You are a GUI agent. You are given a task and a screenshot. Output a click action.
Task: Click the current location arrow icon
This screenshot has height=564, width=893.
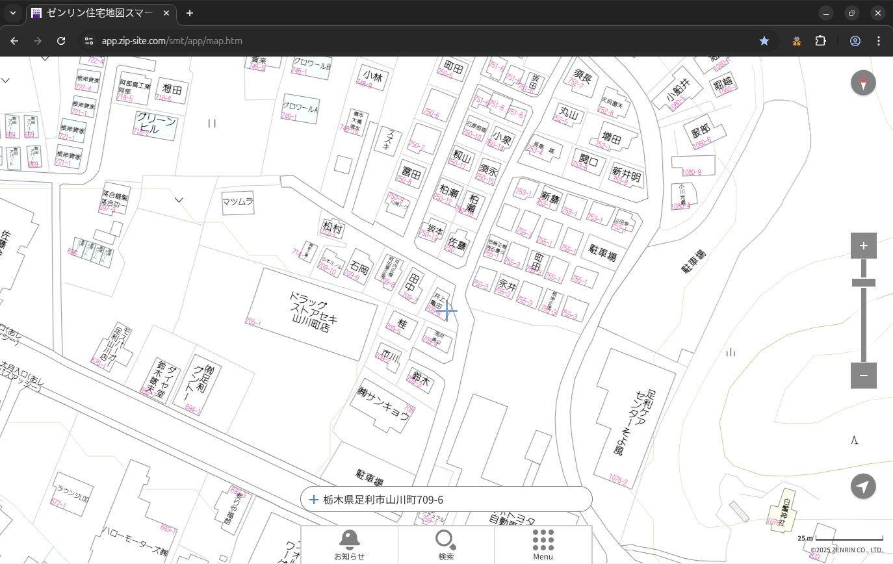tap(863, 486)
